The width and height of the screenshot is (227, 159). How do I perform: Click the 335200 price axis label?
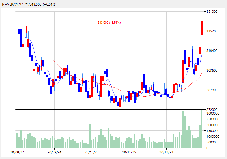(x=212, y=31)
